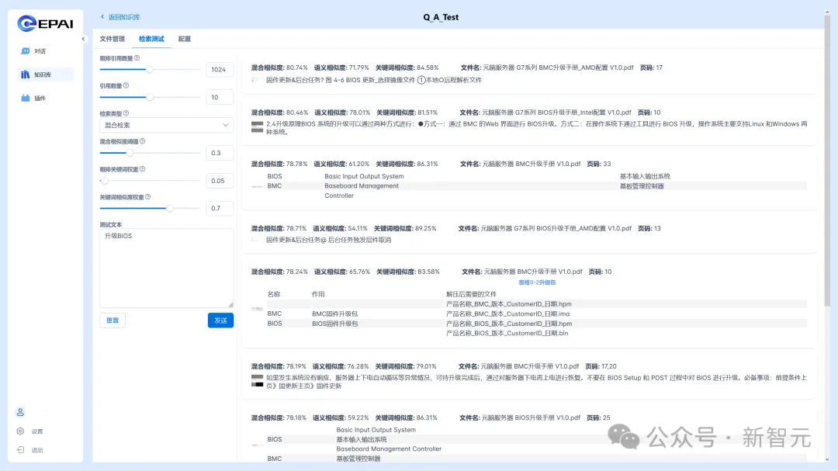This screenshot has width=838, height=471.
Task: Click the 测试文本 text area
Action: coord(166,268)
